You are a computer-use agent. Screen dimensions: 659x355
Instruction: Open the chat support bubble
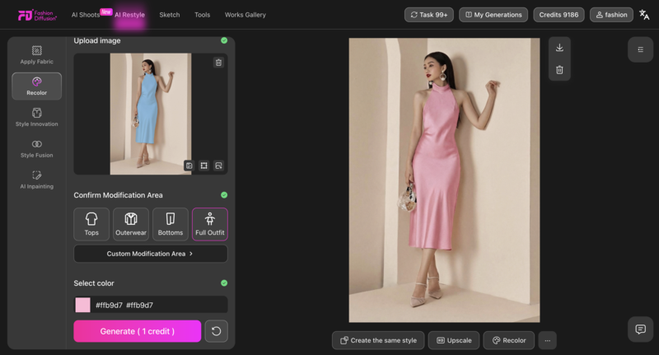tap(640, 329)
